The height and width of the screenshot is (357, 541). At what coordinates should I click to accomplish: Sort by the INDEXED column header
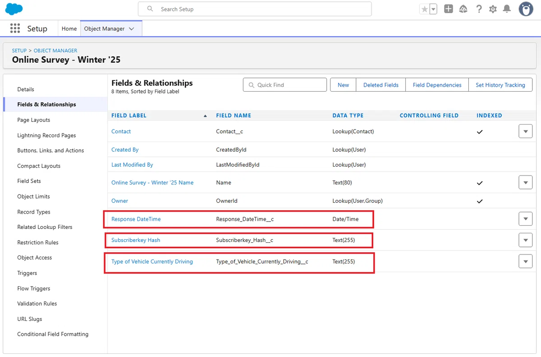(x=489, y=116)
